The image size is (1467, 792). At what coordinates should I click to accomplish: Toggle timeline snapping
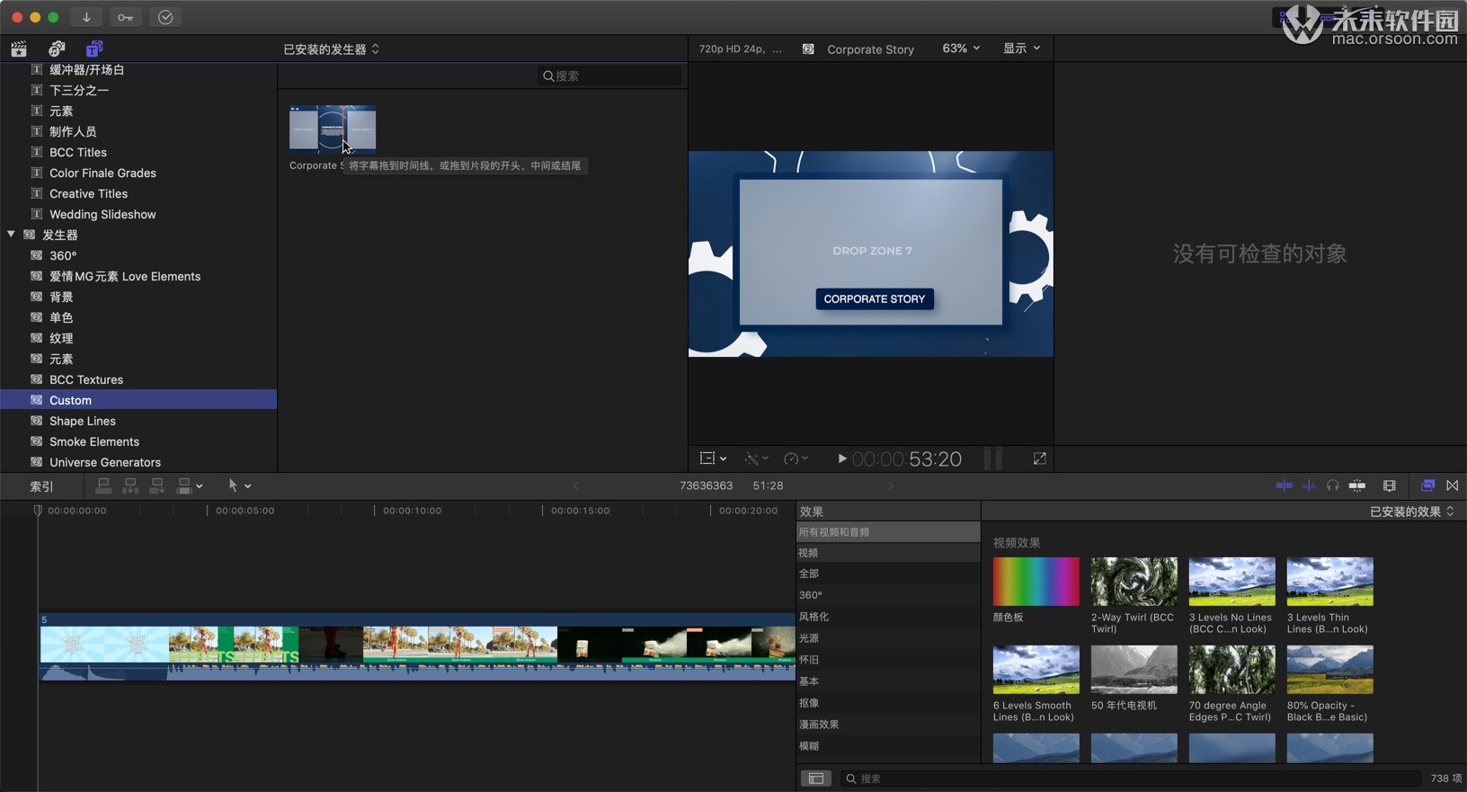1357,485
